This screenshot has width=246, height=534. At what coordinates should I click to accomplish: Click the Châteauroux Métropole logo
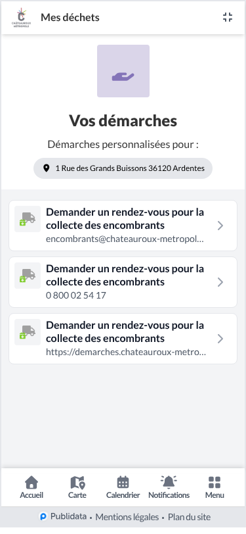(21, 17)
